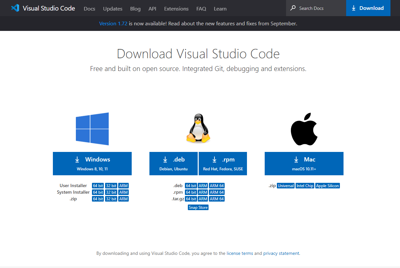
Task: Select User Installer 64 bit
Action: point(98,186)
